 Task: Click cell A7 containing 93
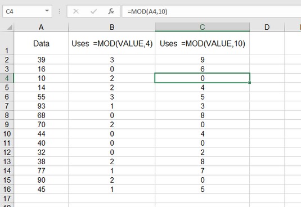41,106
